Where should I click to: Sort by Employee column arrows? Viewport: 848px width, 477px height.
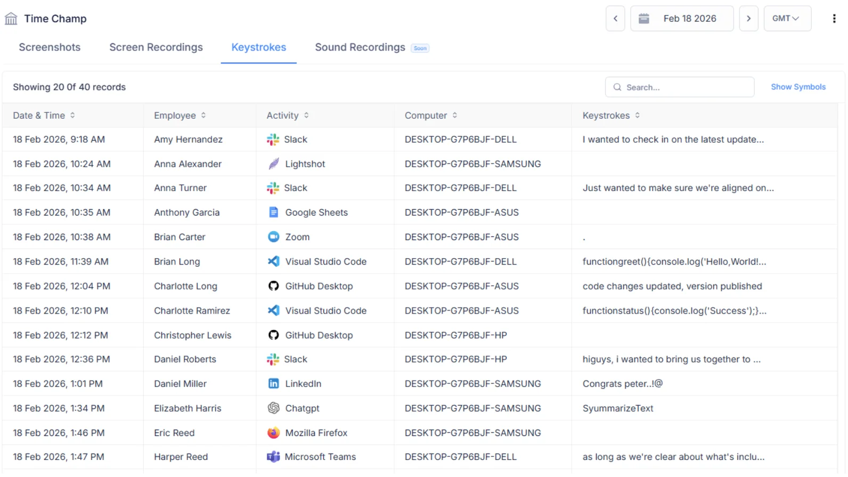click(x=203, y=116)
